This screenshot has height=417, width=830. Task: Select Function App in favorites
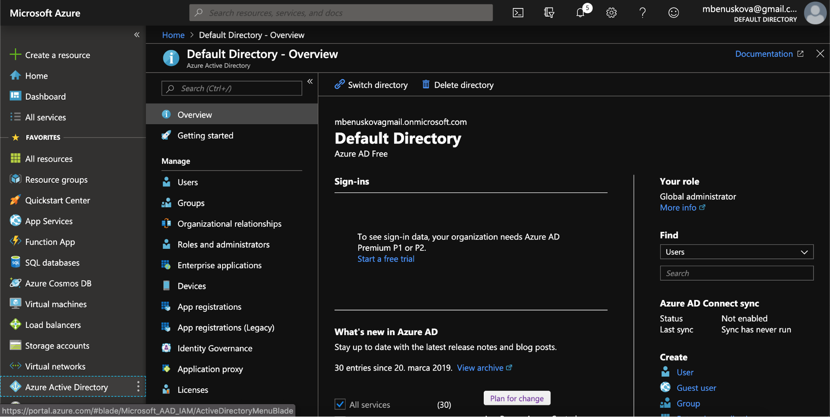point(49,241)
